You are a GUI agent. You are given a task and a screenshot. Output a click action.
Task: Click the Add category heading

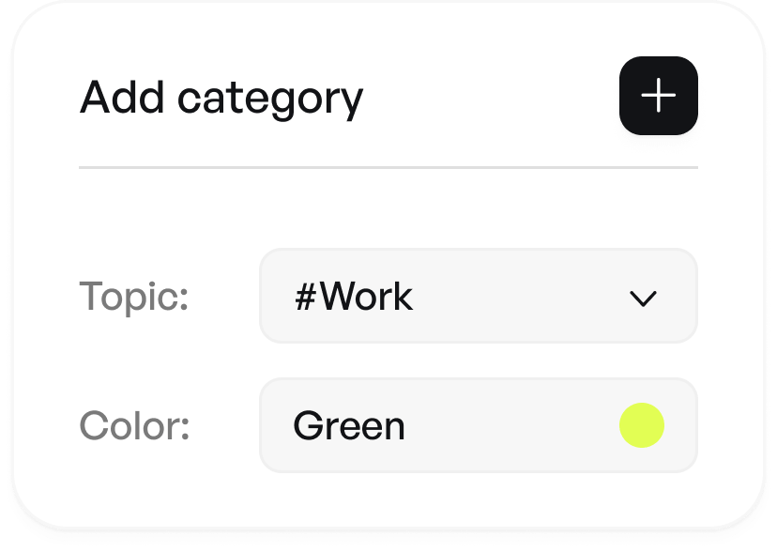pyautogui.click(x=223, y=97)
